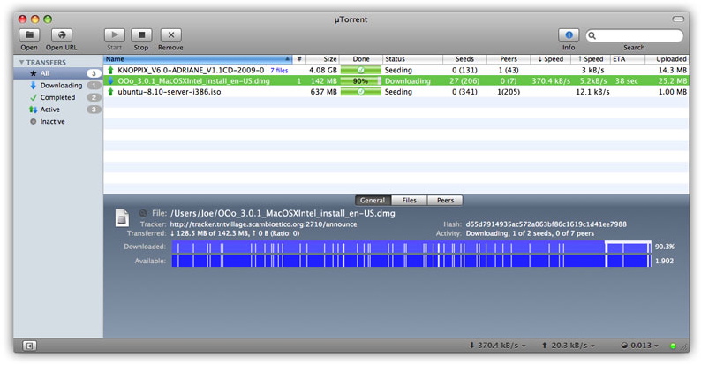Click the green network status indicator
The image size is (701, 365).
coord(673,346)
